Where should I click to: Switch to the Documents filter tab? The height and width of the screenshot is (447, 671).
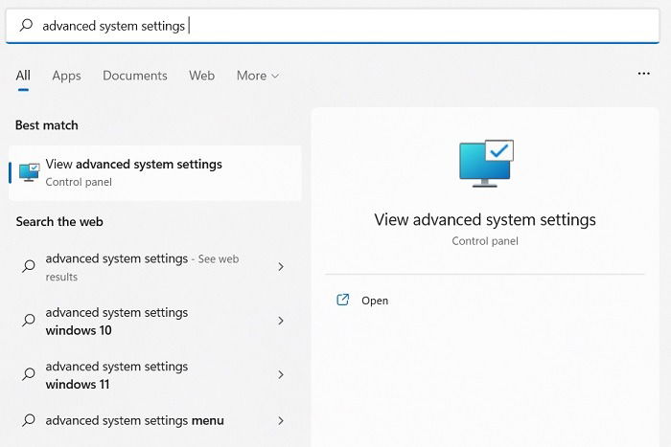[x=135, y=76]
